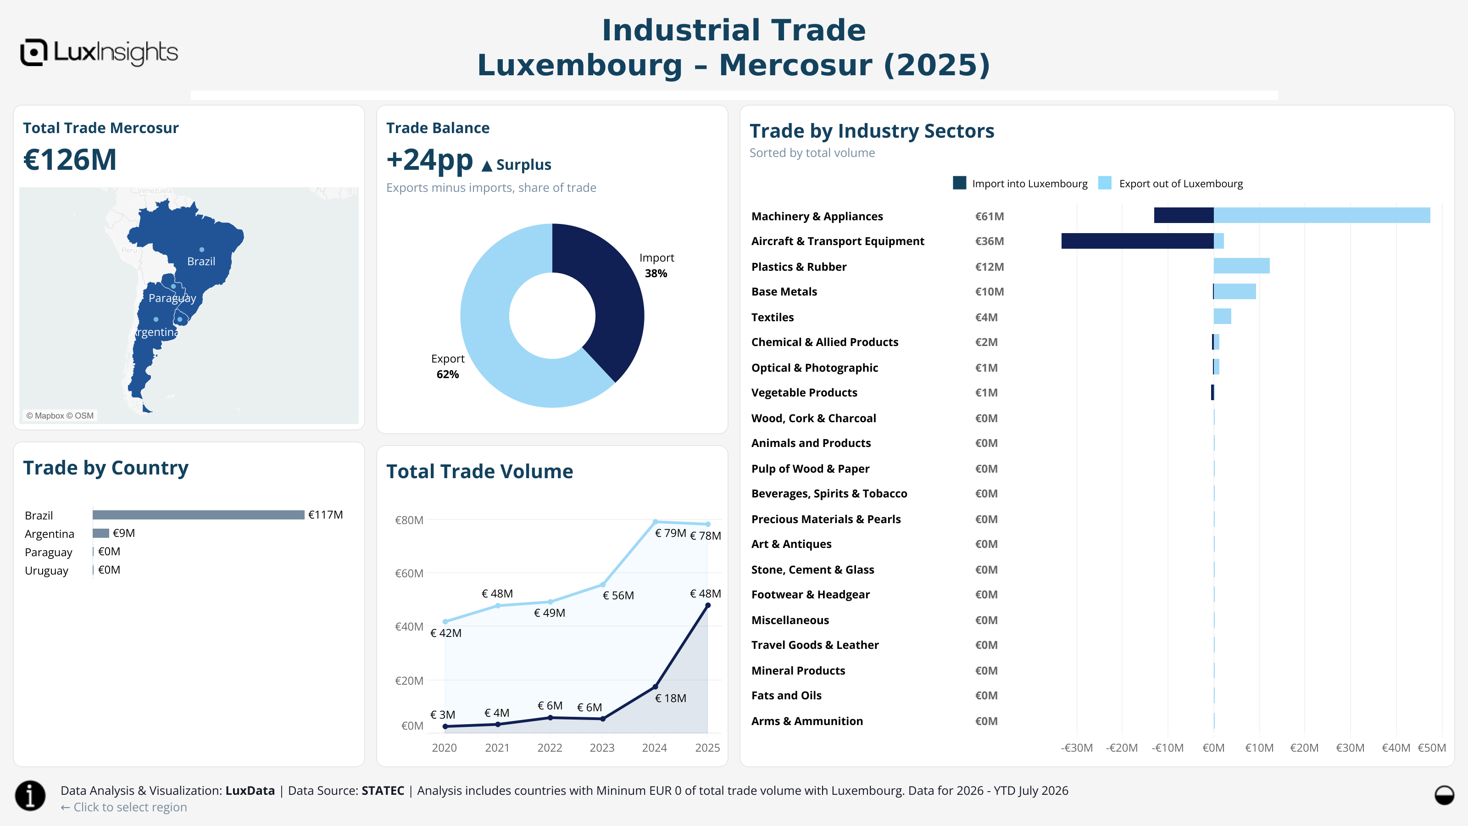The height and width of the screenshot is (826, 1468).
Task: Click the 2021 export point € 48M
Action: (497, 605)
